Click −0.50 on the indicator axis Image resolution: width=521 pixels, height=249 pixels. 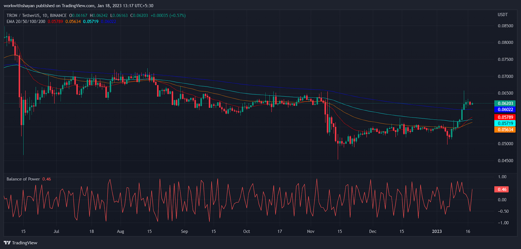pos(503,211)
